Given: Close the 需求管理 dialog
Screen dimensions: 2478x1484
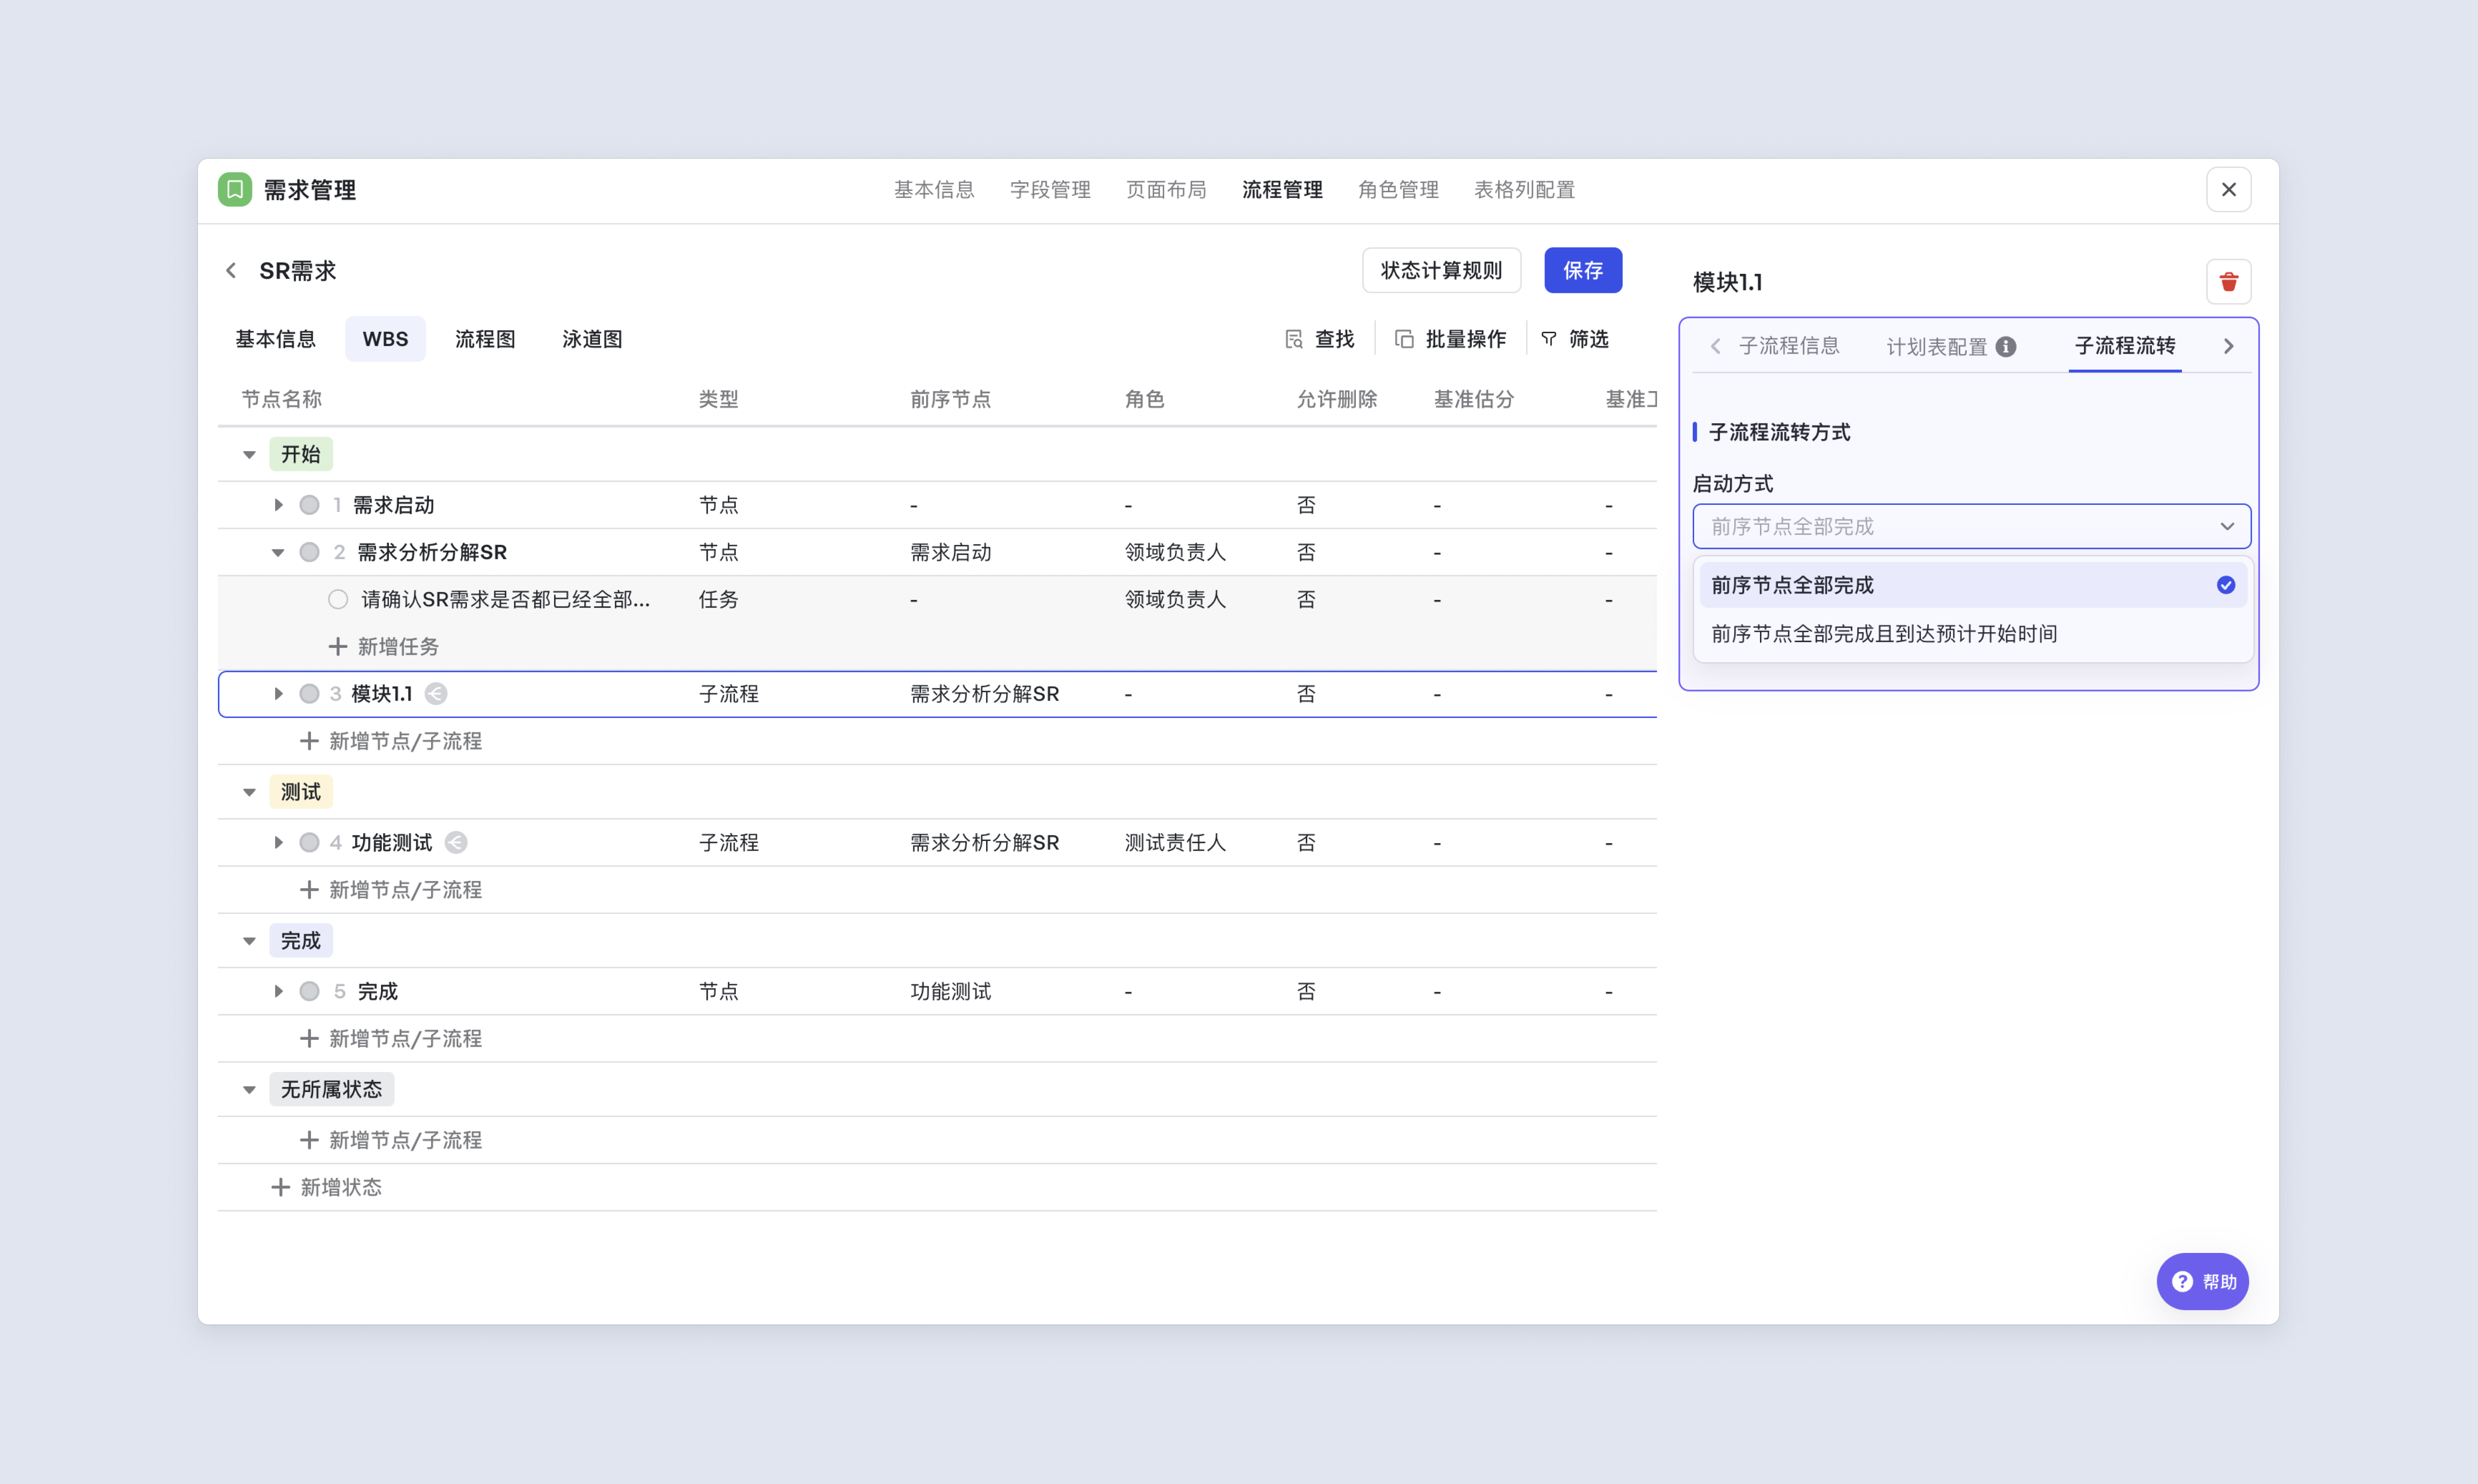Looking at the screenshot, I should [2228, 189].
